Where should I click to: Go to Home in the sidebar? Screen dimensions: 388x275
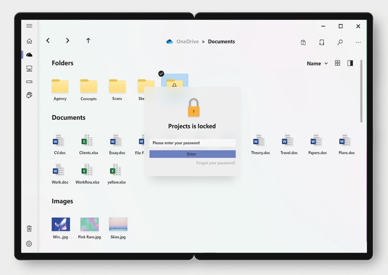pos(29,41)
